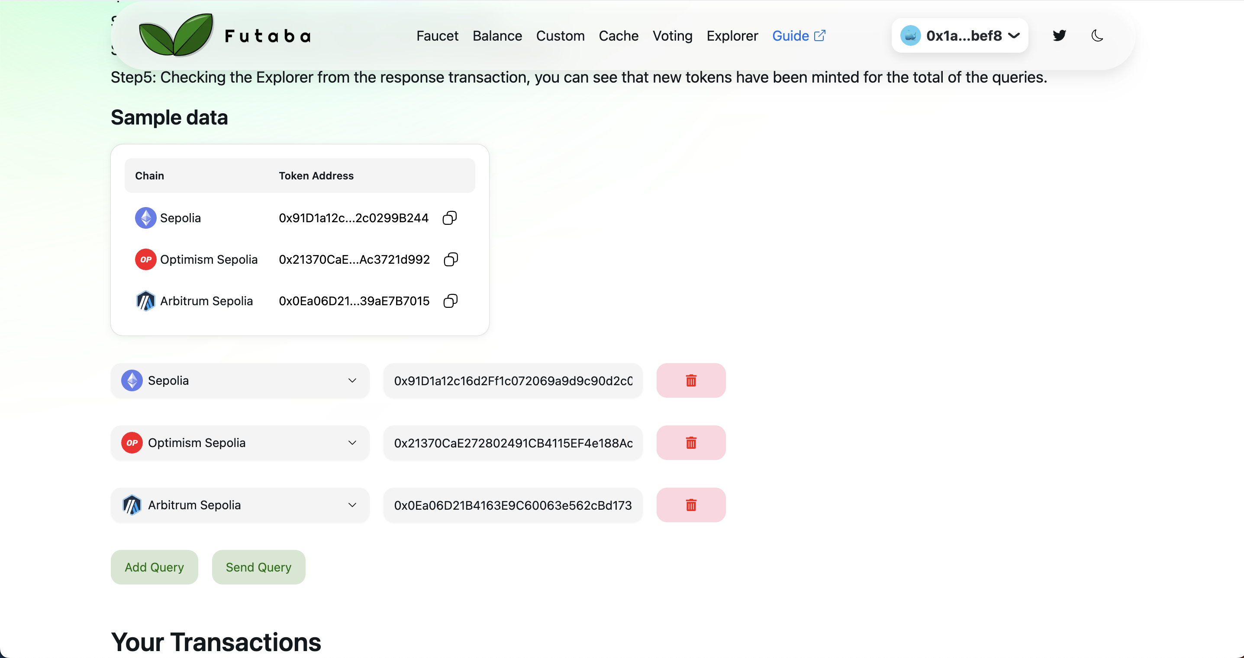Click the Futaba leaf logo
The width and height of the screenshot is (1244, 658).
tap(176, 35)
